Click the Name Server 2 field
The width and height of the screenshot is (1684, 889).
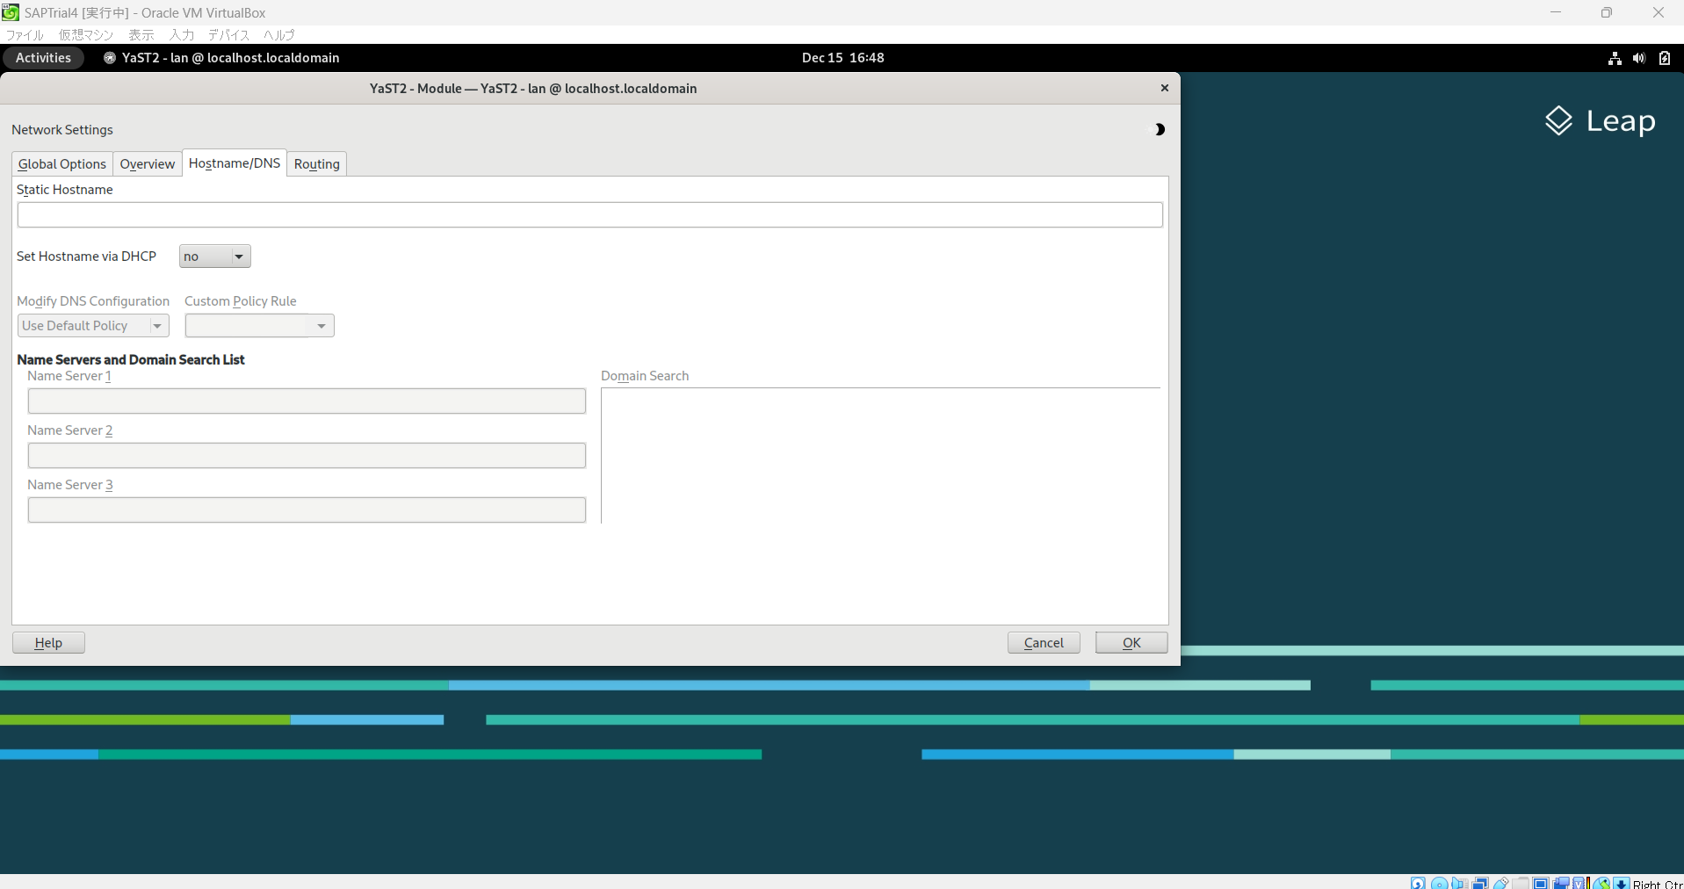[307, 456]
